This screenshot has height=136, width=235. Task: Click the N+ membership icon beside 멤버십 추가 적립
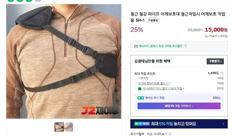click(141, 98)
